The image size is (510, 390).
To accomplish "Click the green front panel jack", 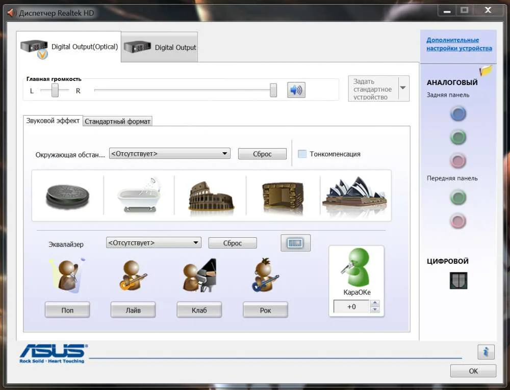I will [458, 198].
